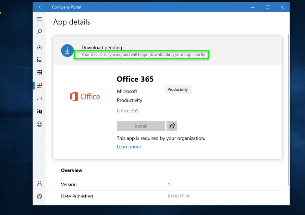Open the user account profile icon
This screenshot has width=305, height=215.
tap(39, 183)
